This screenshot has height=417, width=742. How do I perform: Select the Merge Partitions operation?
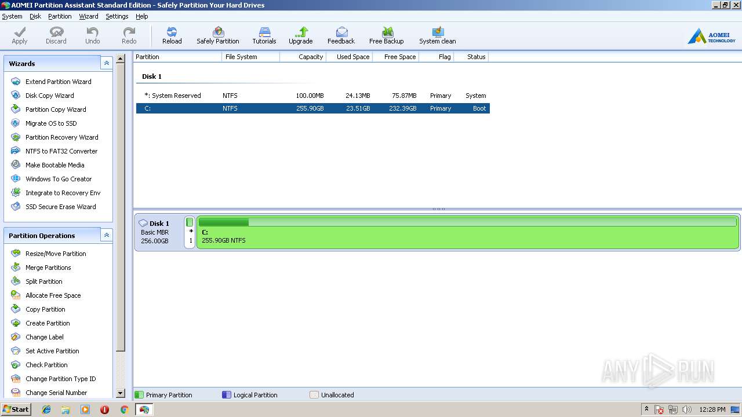click(48, 268)
